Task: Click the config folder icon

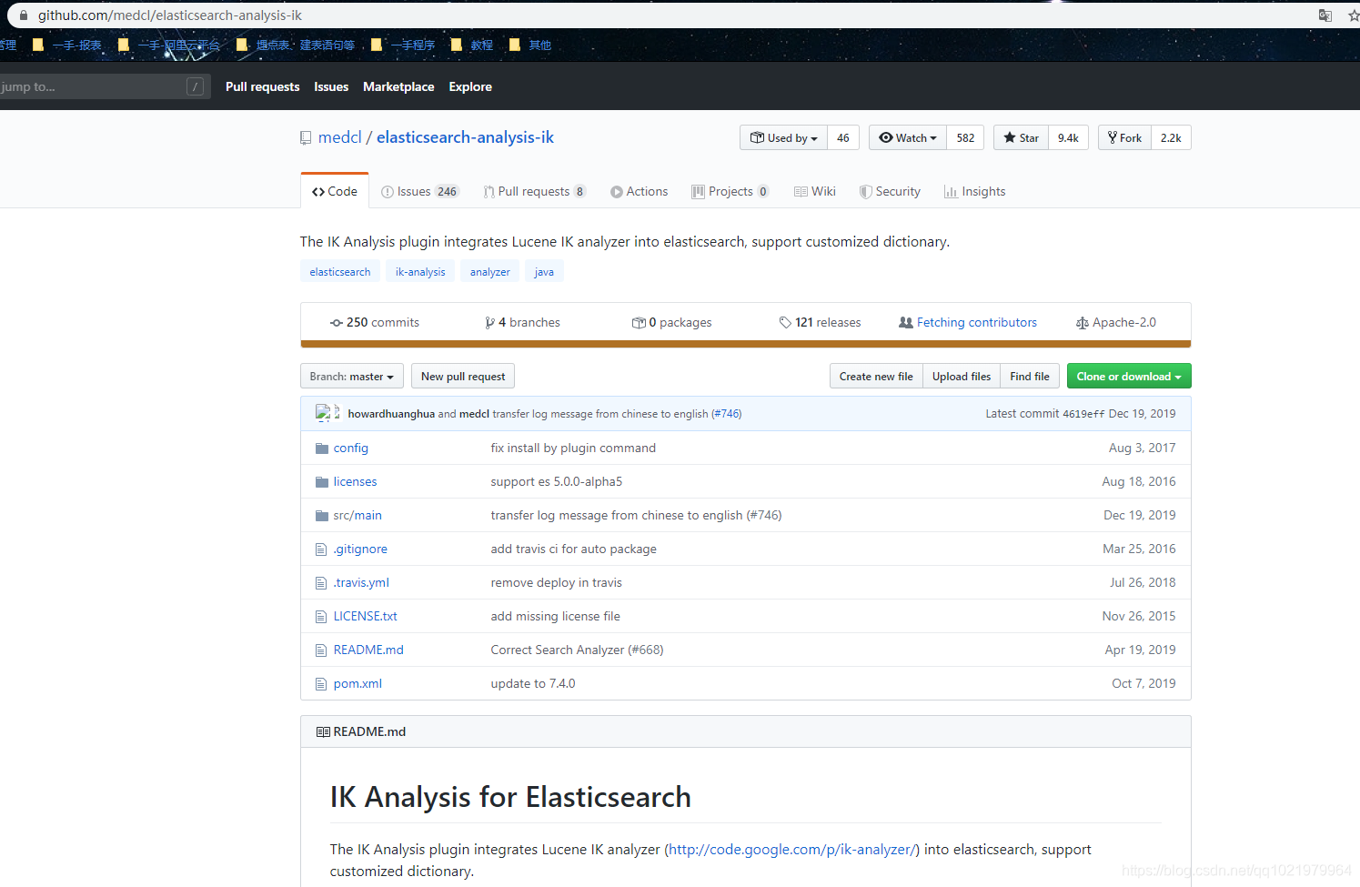Action: pyautogui.click(x=321, y=449)
